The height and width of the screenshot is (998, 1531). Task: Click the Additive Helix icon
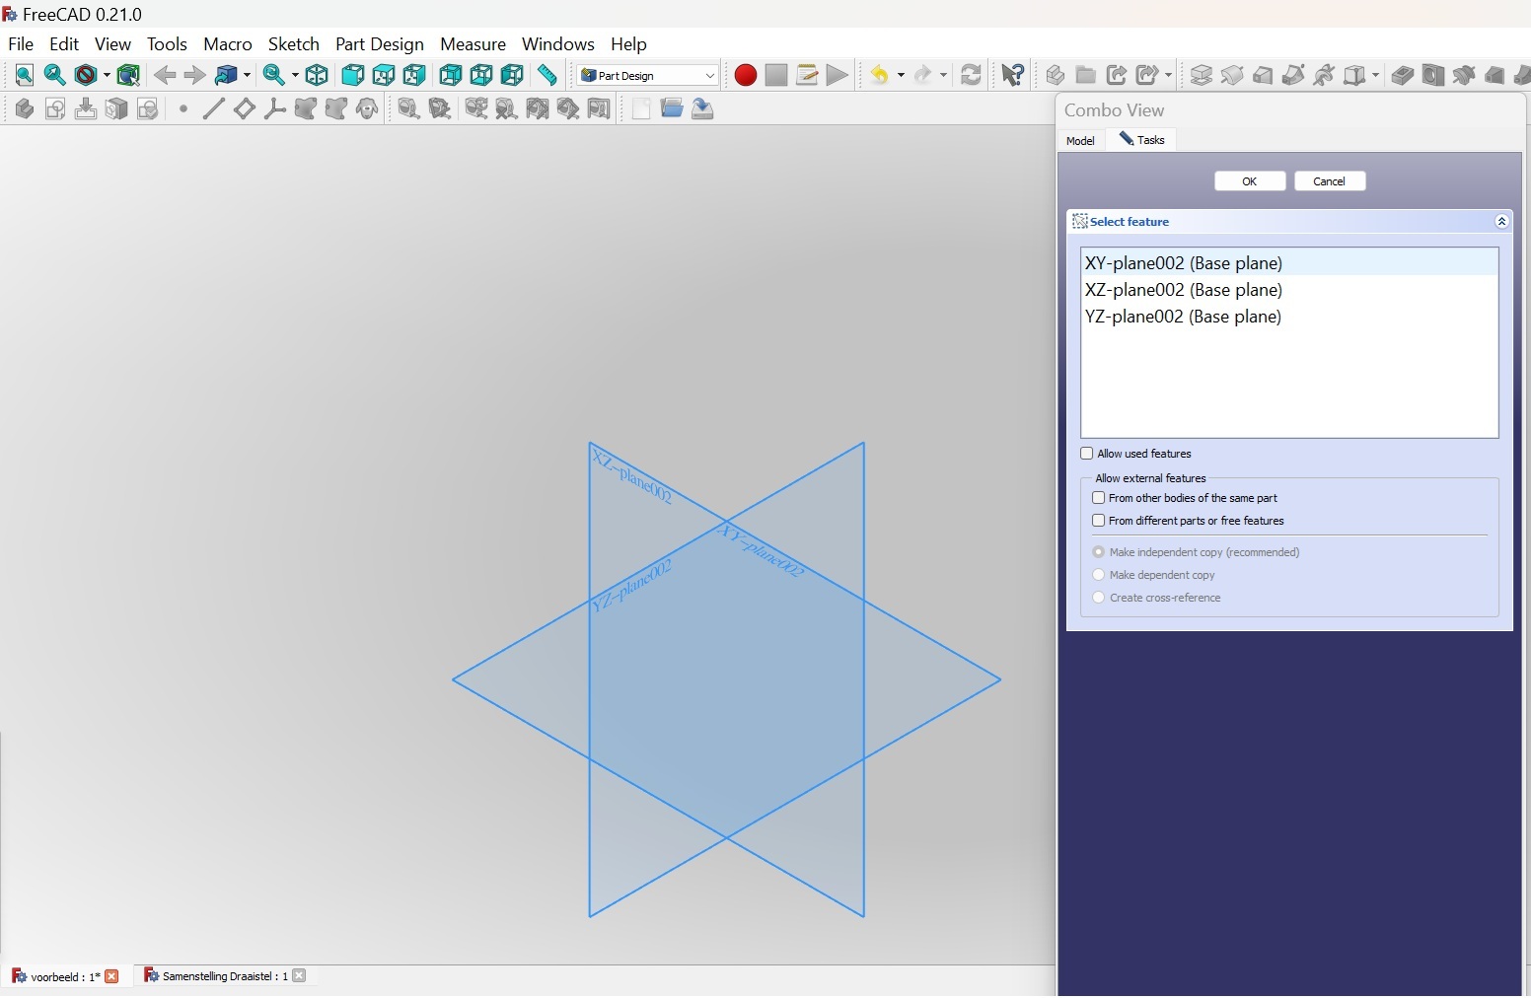1324,75
